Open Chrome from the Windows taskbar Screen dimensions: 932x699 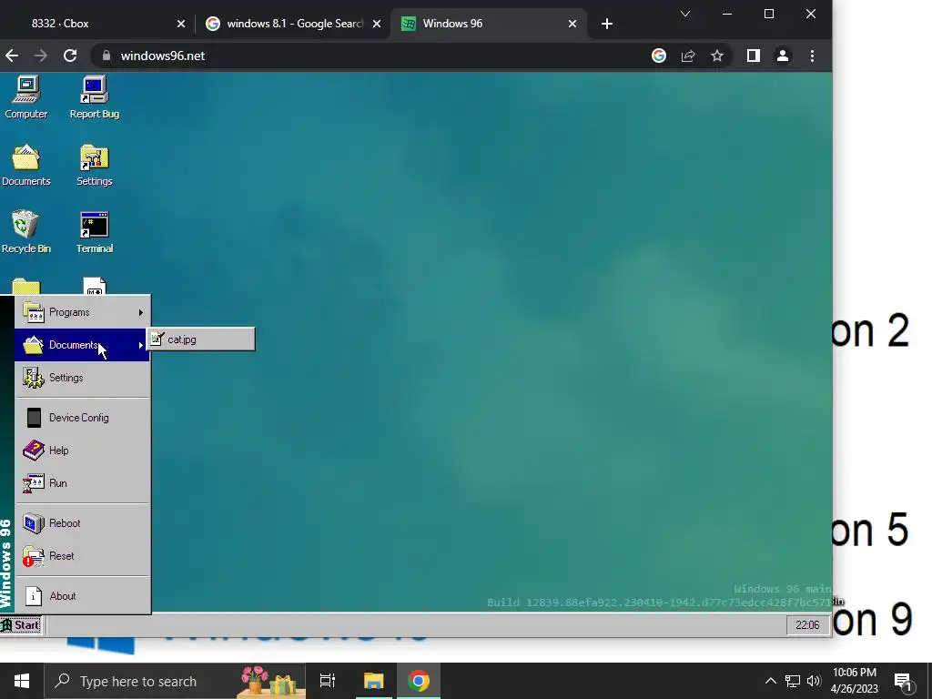coord(419,681)
